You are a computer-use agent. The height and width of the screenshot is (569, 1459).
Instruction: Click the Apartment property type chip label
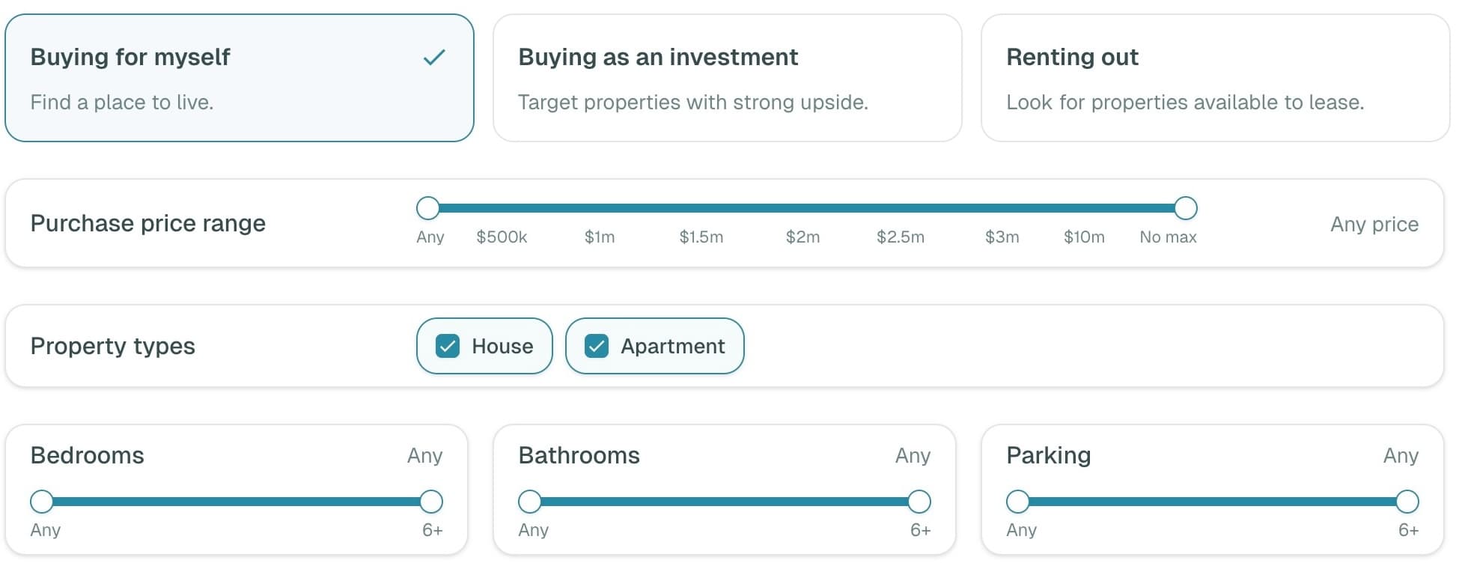[x=672, y=346]
